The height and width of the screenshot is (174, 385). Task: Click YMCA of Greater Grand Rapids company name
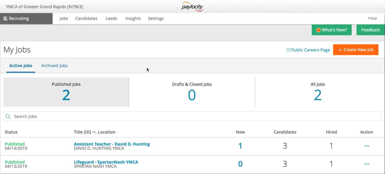coord(44,7)
